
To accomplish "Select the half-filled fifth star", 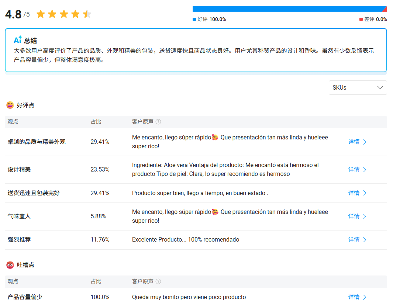I will (87, 14).
